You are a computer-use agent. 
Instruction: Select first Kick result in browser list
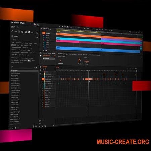(24, 71)
